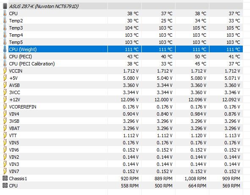The width and height of the screenshot is (250, 195).
Task: Click the 5.080 V current value of +5V
Action: 131,78
